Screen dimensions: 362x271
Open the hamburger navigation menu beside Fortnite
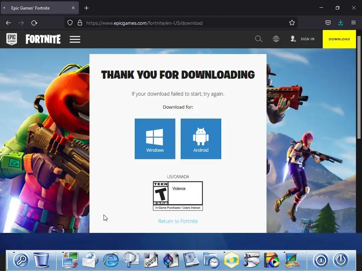point(75,39)
